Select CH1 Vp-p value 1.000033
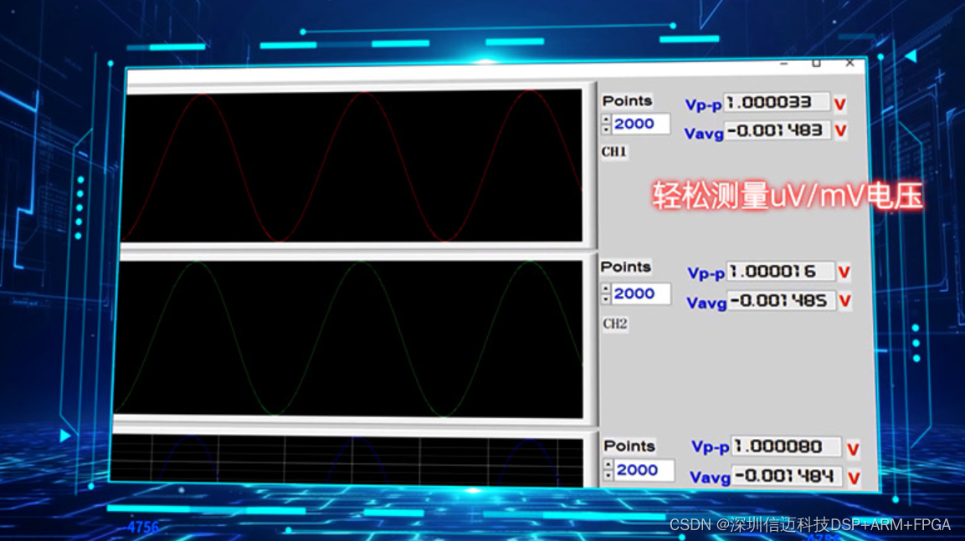Screen dimensions: 965x541 click(777, 102)
